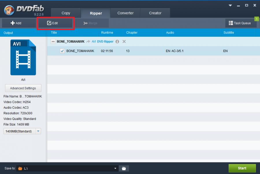The width and height of the screenshot is (260, 174).
Task: Expand the 1409MB(Standard) size dropdown
Action: (x=38, y=131)
